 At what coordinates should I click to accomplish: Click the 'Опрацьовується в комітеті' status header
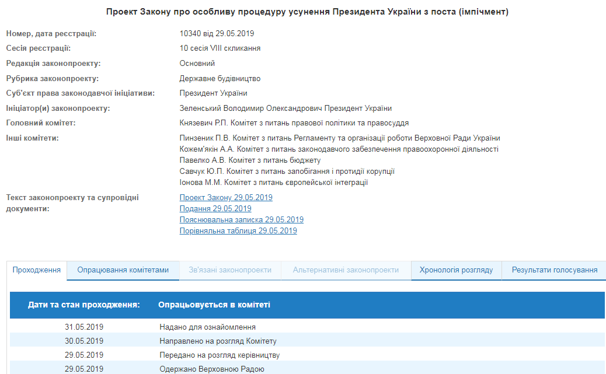click(x=214, y=305)
